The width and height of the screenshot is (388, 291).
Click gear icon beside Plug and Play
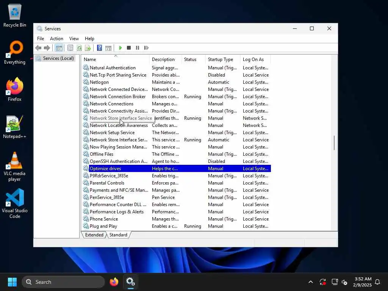(x=86, y=226)
